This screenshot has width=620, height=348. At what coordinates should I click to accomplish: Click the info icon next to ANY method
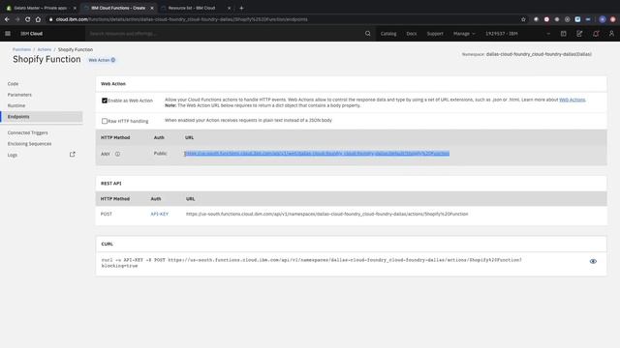pyautogui.click(x=117, y=154)
